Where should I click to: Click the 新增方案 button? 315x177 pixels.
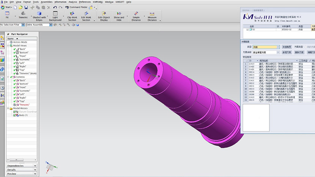[x=287, y=52]
